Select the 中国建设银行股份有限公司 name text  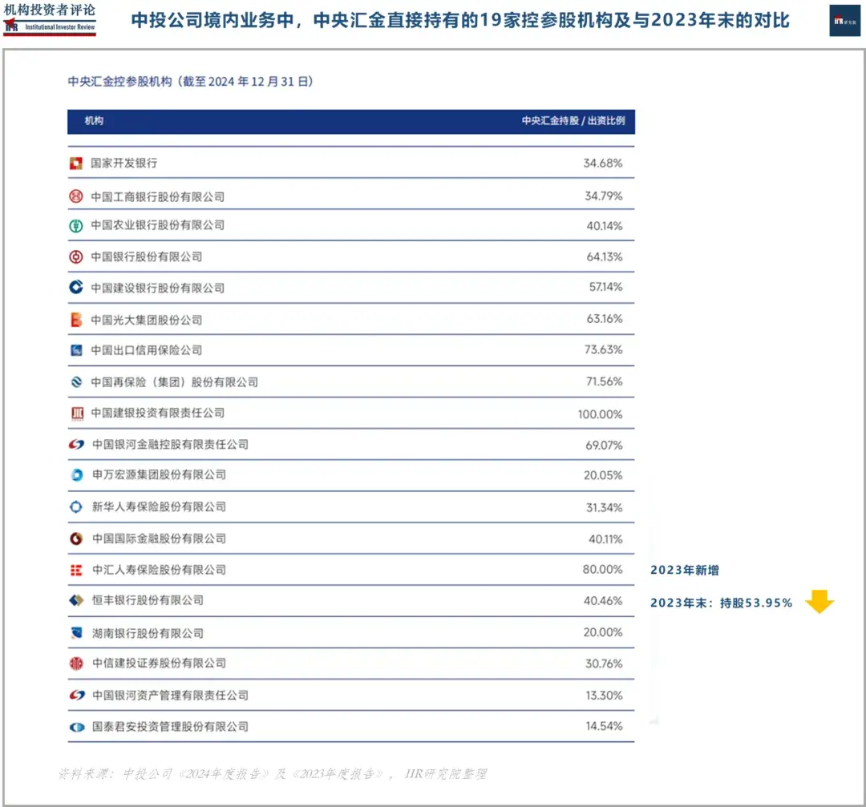tap(158, 289)
